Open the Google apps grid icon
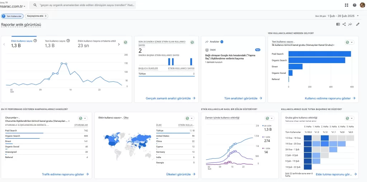 347,5
